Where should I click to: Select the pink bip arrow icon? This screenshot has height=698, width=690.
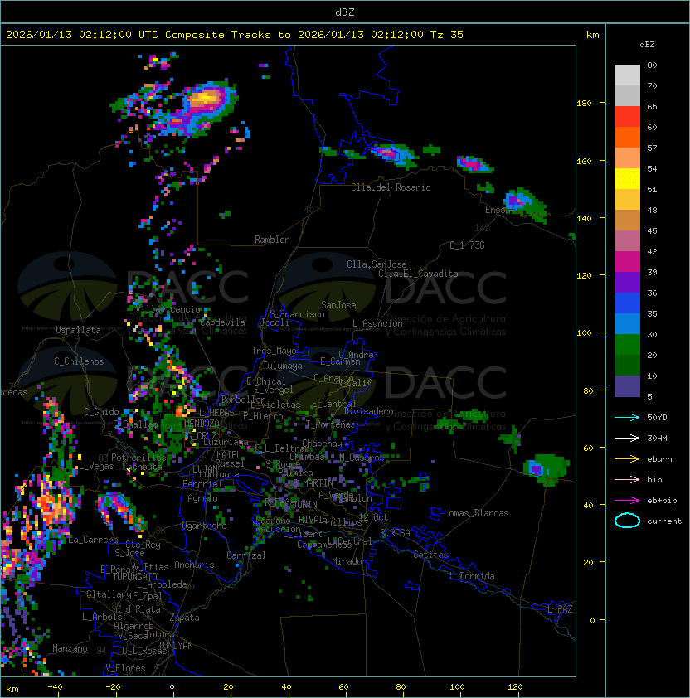point(627,479)
